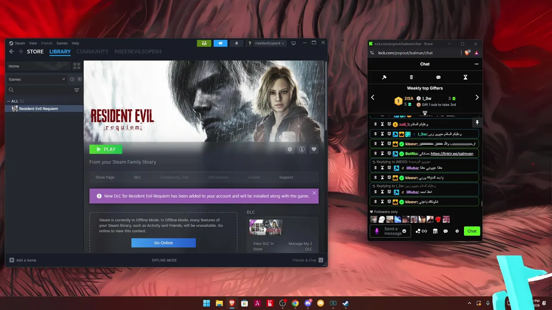Open Discord from the Windows taskbar

(x=307, y=303)
